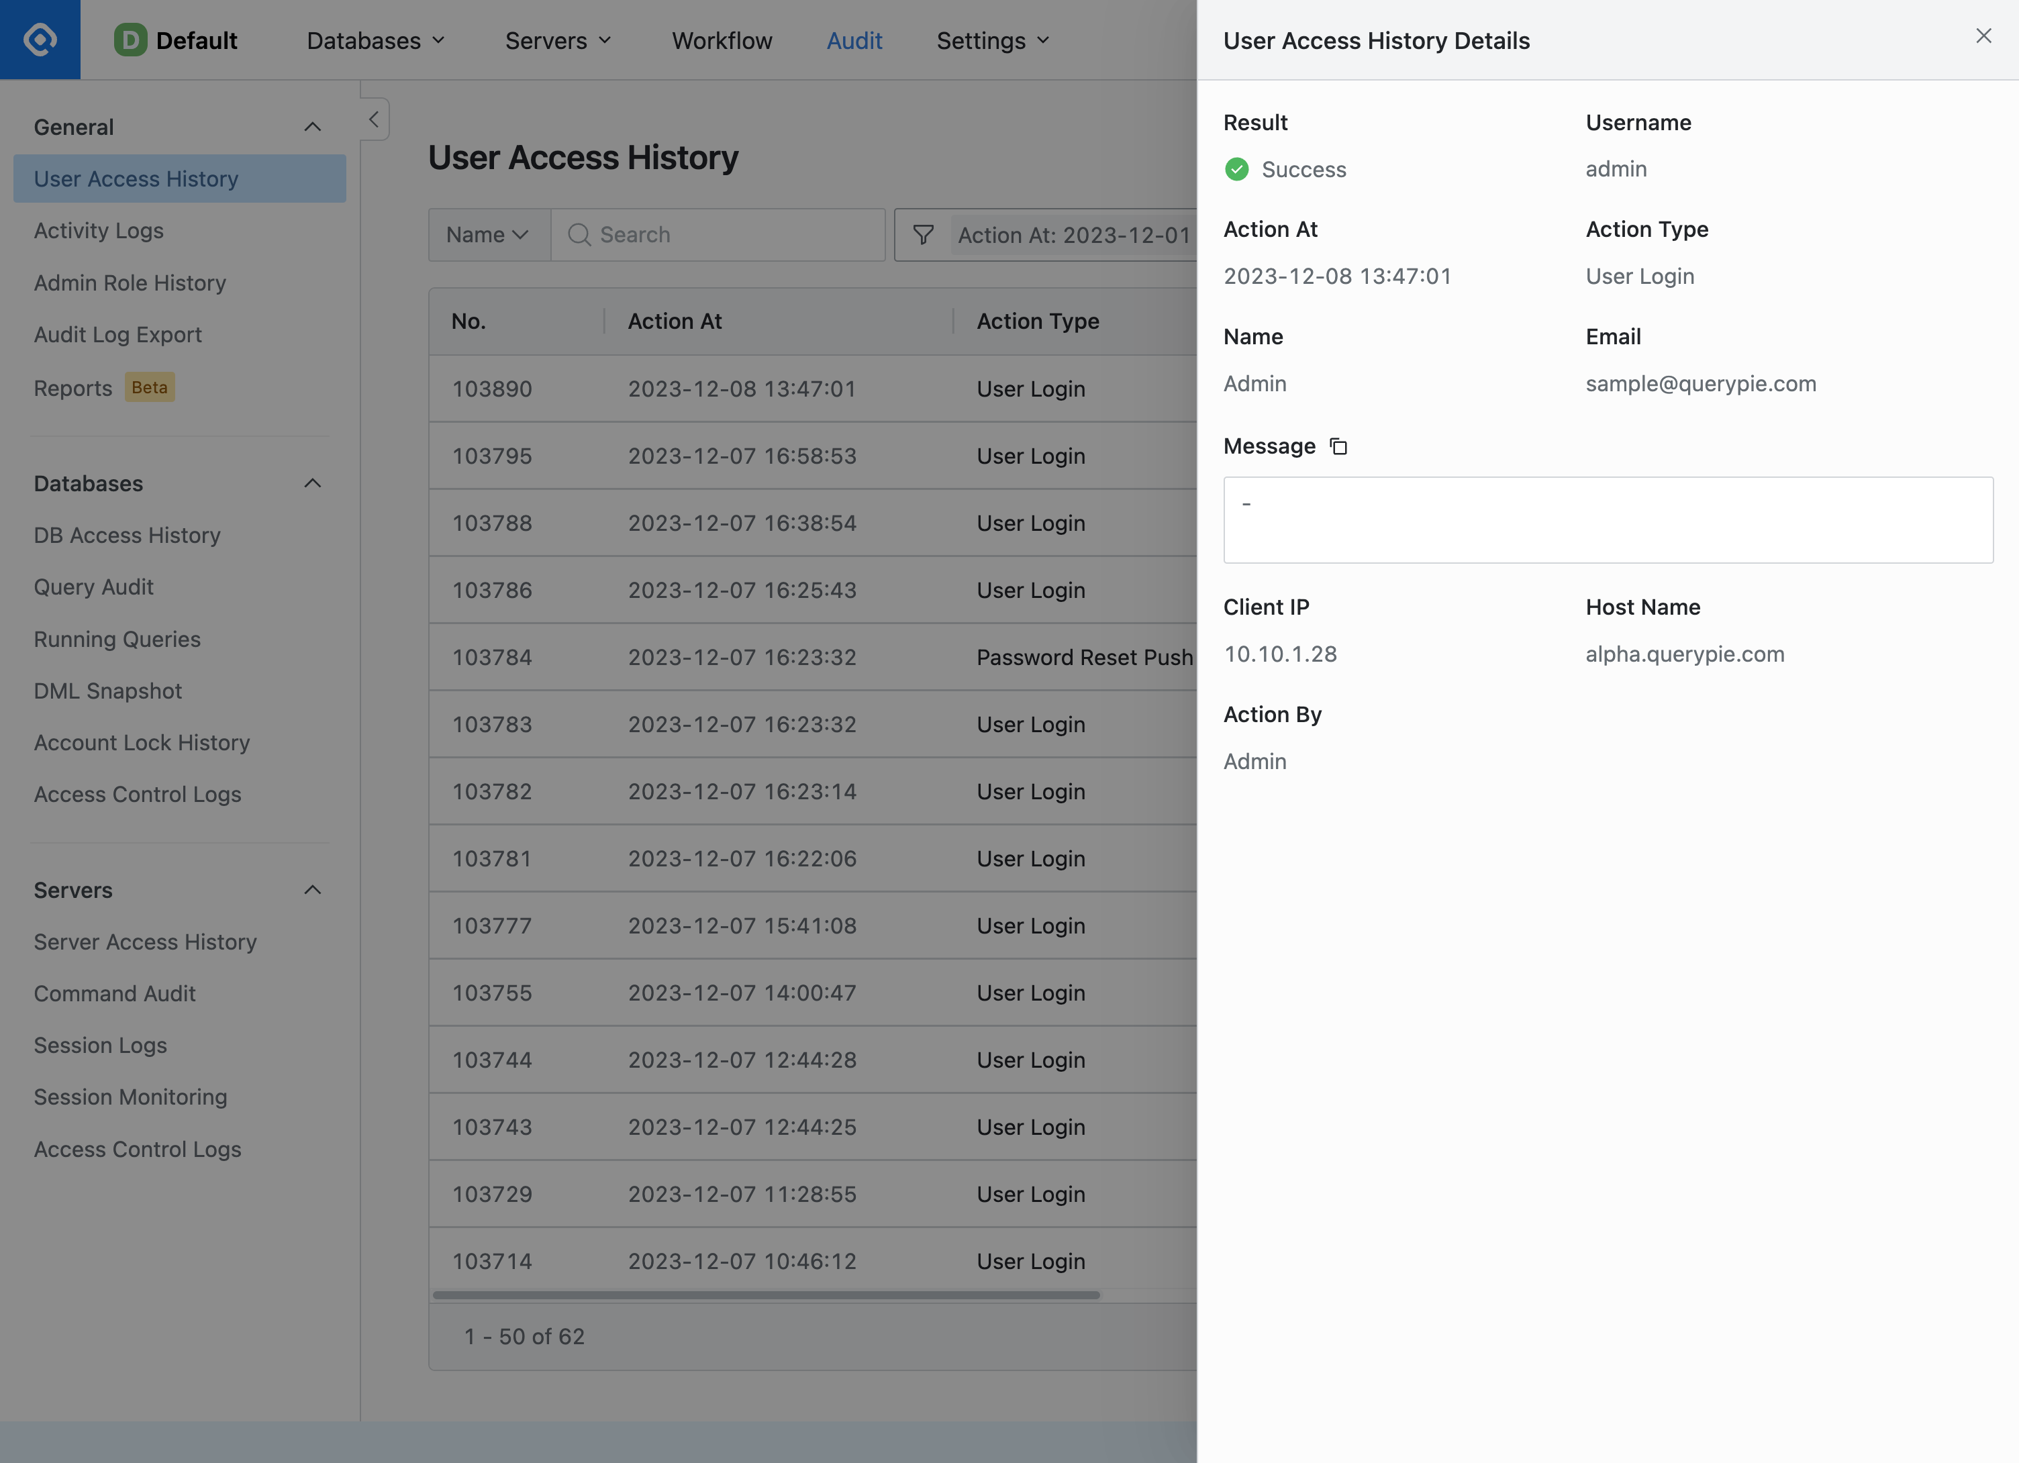The image size is (2019, 1463).
Task: Open Server Access History
Action: click(x=145, y=942)
